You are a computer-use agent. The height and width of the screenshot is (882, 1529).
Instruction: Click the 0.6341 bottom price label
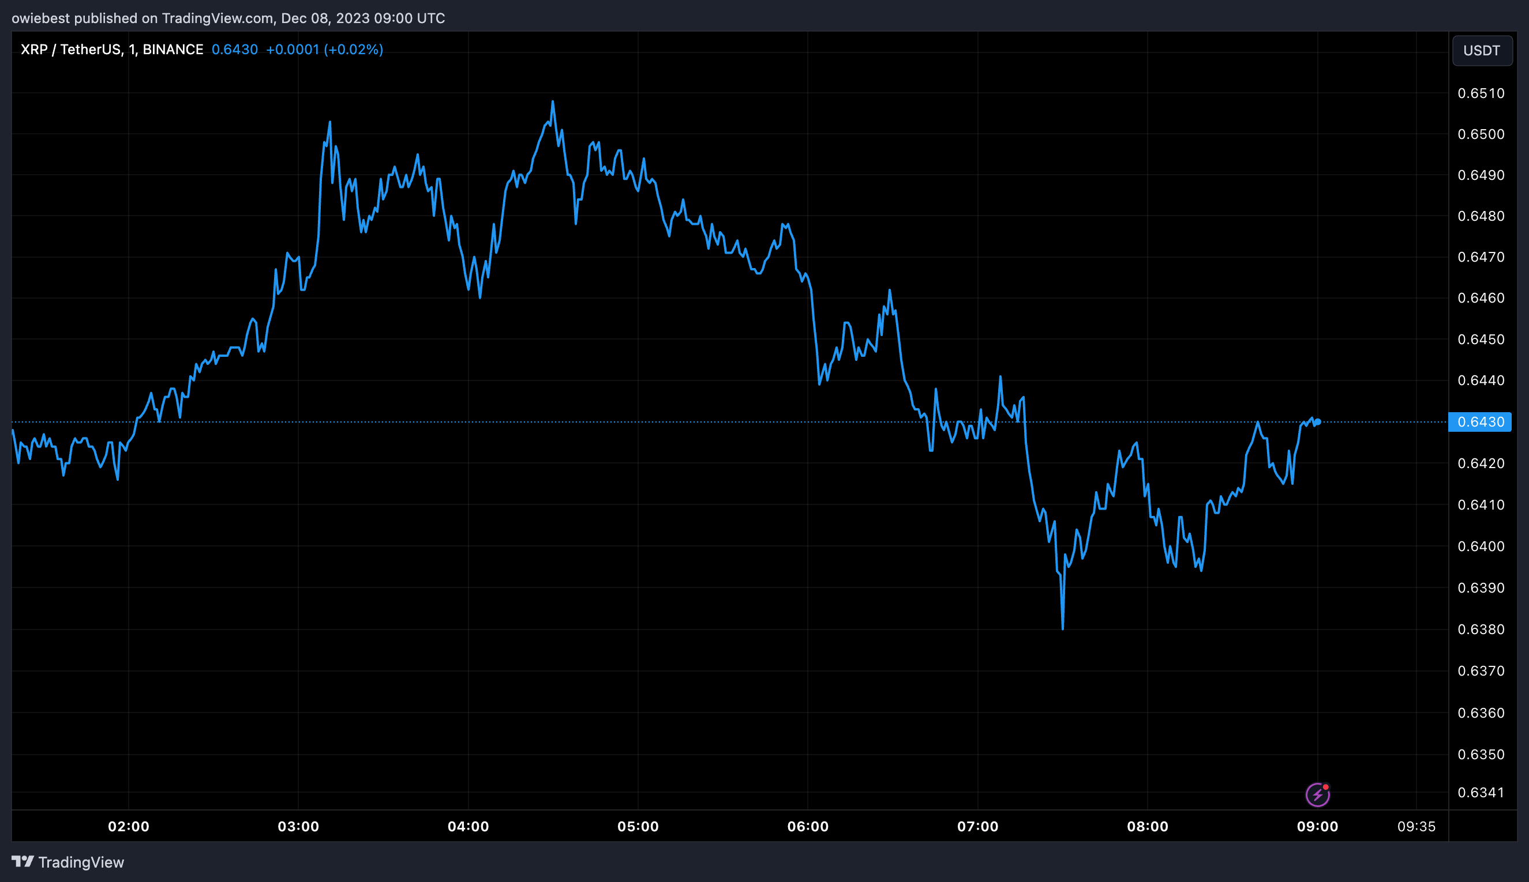(x=1481, y=792)
